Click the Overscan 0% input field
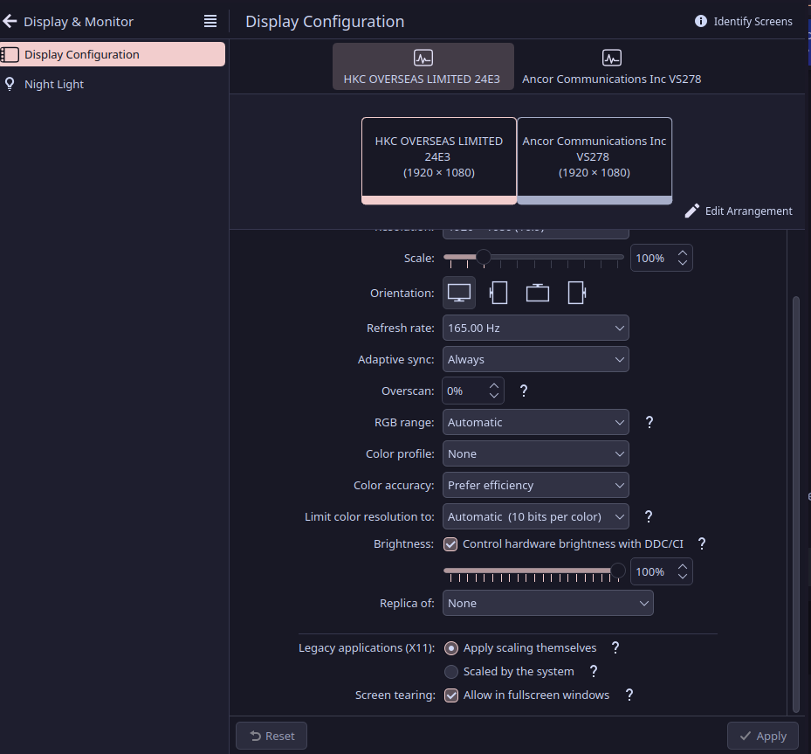This screenshot has width=811, height=754. tap(473, 391)
